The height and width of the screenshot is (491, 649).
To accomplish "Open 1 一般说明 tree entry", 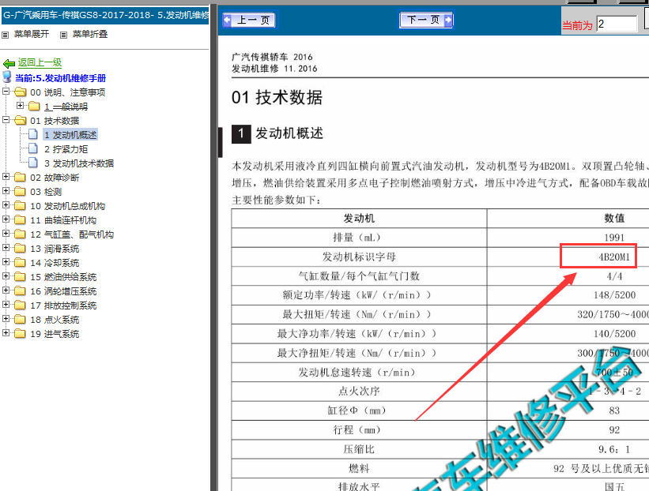I will pyautogui.click(x=66, y=107).
